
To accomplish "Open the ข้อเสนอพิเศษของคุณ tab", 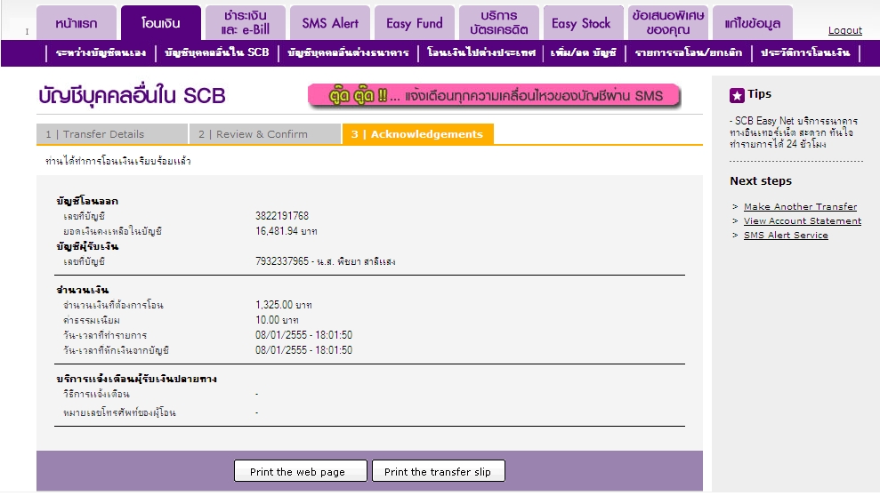I will coord(668,23).
